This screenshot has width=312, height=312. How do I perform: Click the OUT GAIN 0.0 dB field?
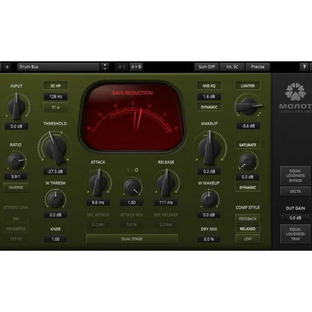295,218
